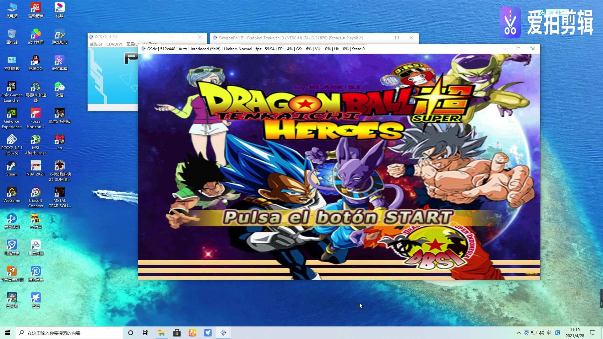Close the GSdx game window
The height and width of the screenshot is (339, 603).
pos(533,49)
